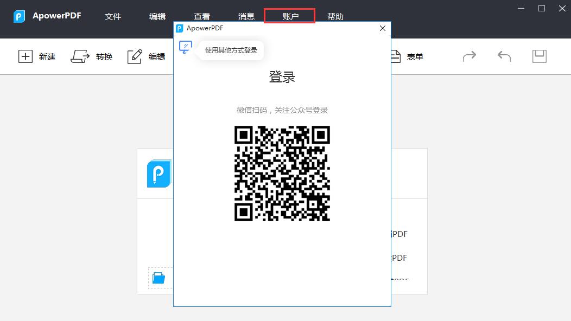Click the 编辑 toolbar label
Screen dimensions: 571x321
(157, 57)
